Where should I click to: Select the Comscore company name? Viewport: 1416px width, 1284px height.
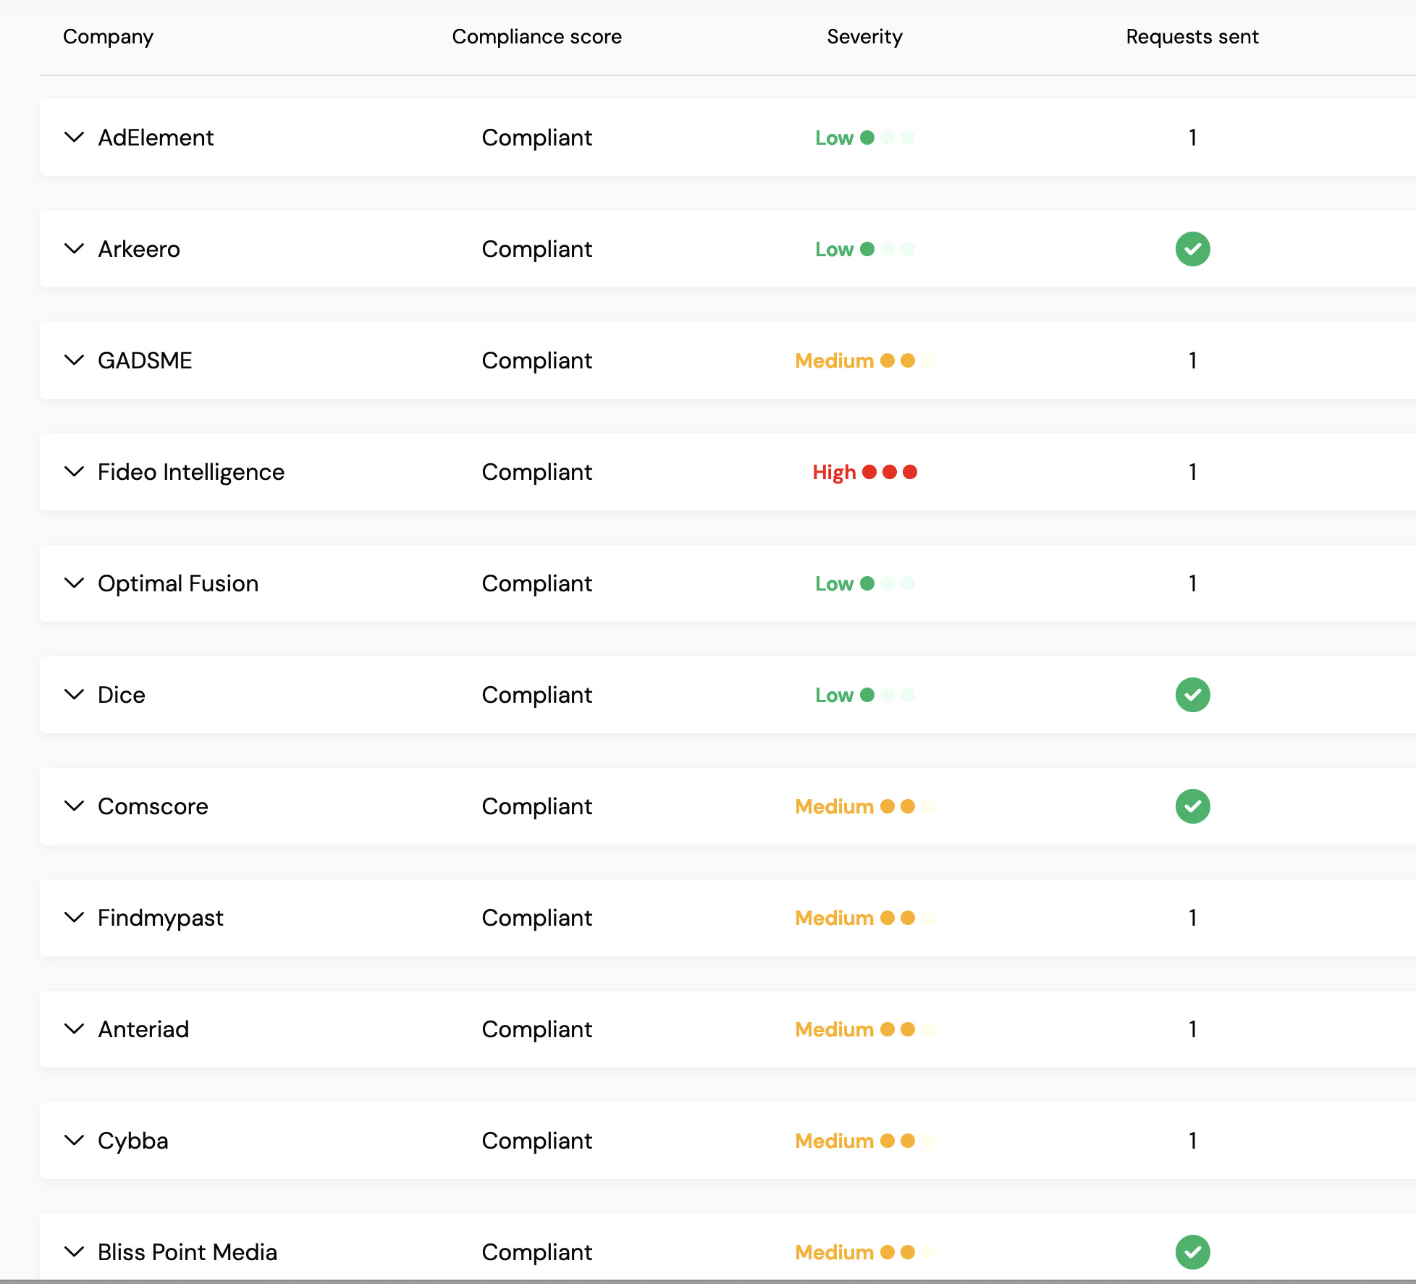pos(153,806)
